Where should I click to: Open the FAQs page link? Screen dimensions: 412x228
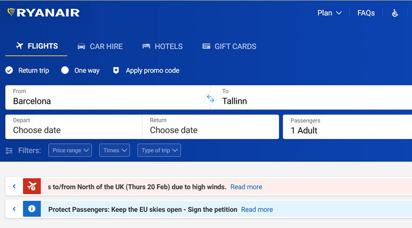366,13
